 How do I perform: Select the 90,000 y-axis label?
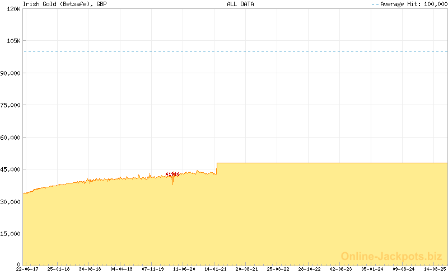11,73
